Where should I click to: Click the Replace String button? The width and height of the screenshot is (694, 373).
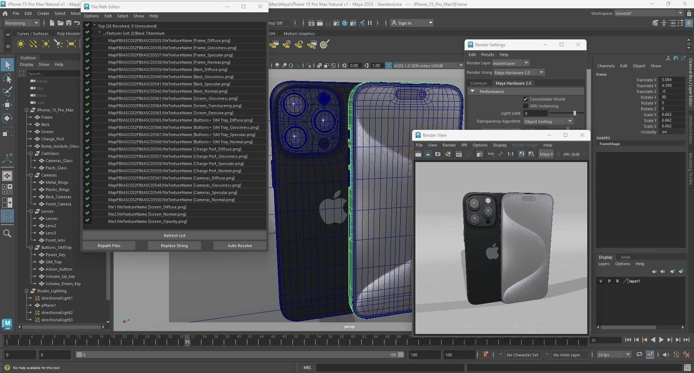coord(174,246)
